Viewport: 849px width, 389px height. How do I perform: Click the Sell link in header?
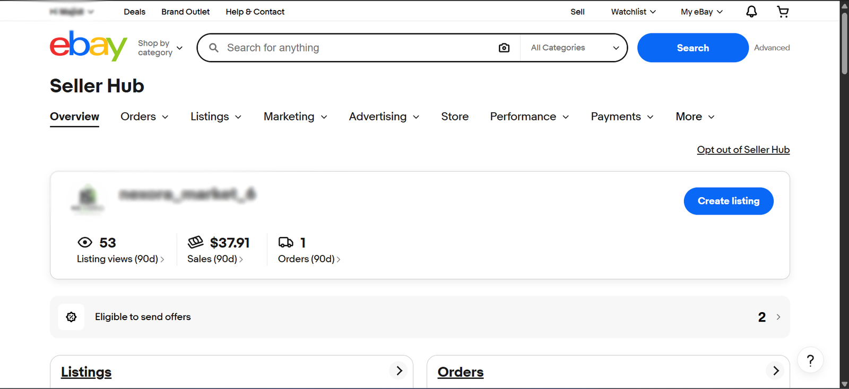tap(577, 12)
